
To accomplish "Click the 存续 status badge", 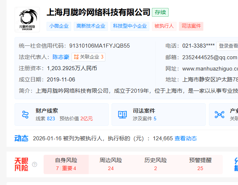I will click(x=160, y=12).
